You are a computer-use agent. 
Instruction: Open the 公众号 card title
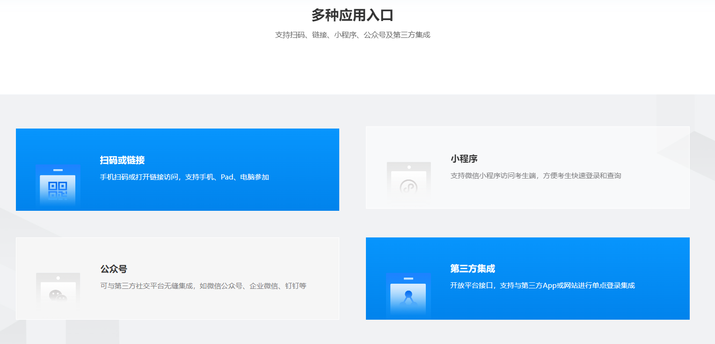click(114, 269)
